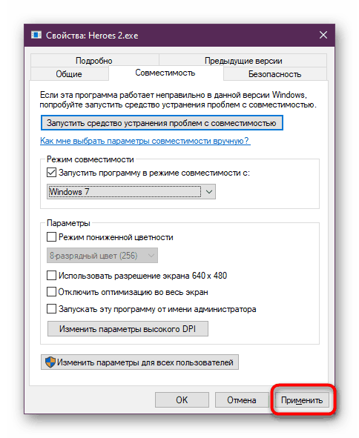Screen dimensions: 359x438
Task: Open the manual compatibility settings help link
Action: 145,141
